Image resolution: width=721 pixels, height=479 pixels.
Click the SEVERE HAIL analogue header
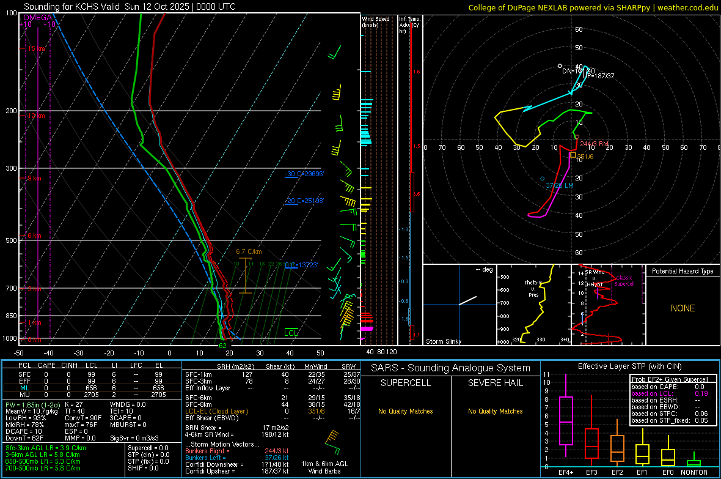coord(495,383)
